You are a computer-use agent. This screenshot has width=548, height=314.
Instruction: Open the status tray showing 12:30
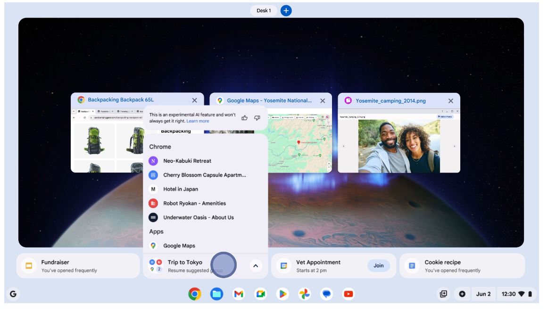tap(516, 294)
